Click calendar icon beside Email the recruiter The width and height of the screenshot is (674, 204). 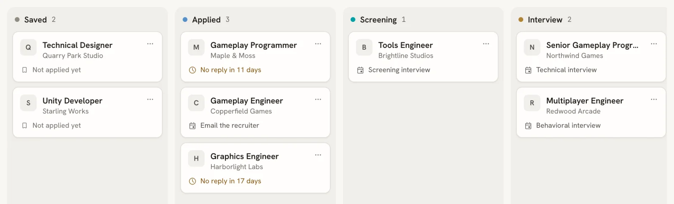pyautogui.click(x=193, y=126)
